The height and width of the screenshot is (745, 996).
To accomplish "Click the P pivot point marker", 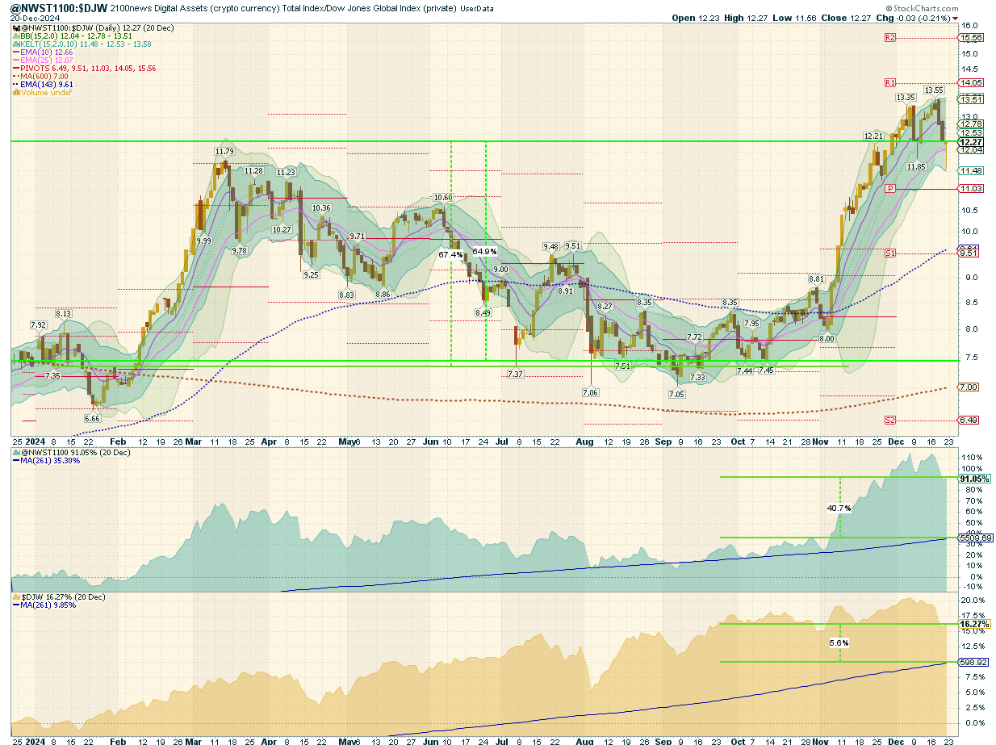I will [890, 188].
